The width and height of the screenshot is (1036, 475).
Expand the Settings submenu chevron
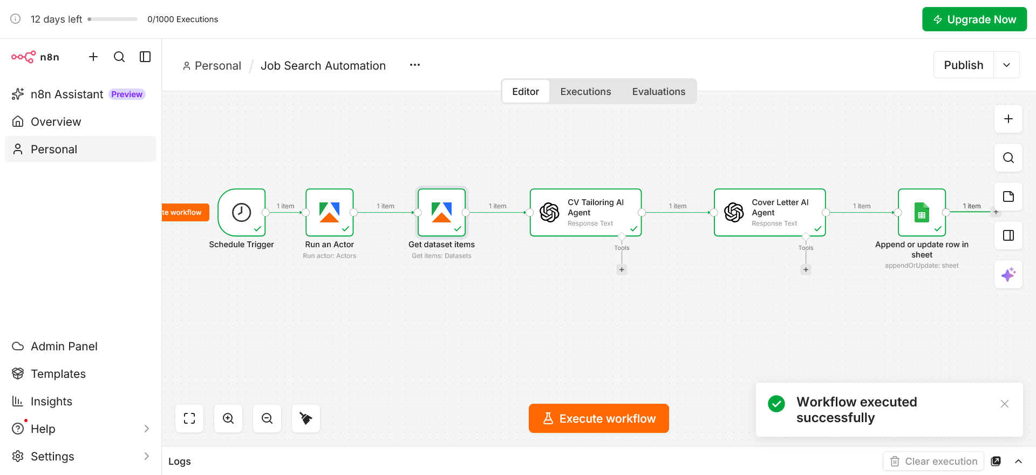click(x=147, y=457)
